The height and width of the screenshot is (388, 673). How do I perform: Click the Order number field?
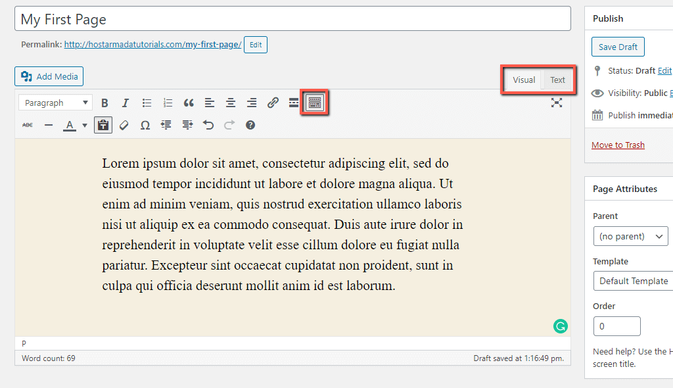pyautogui.click(x=616, y=326)
